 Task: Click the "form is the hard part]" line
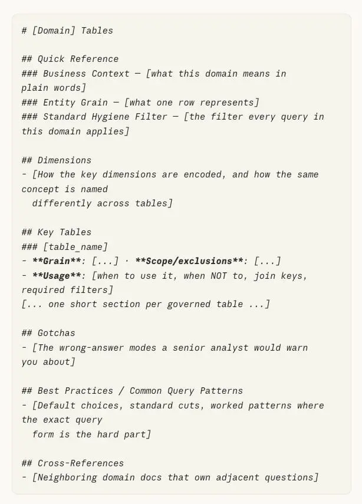click(91, 434)
